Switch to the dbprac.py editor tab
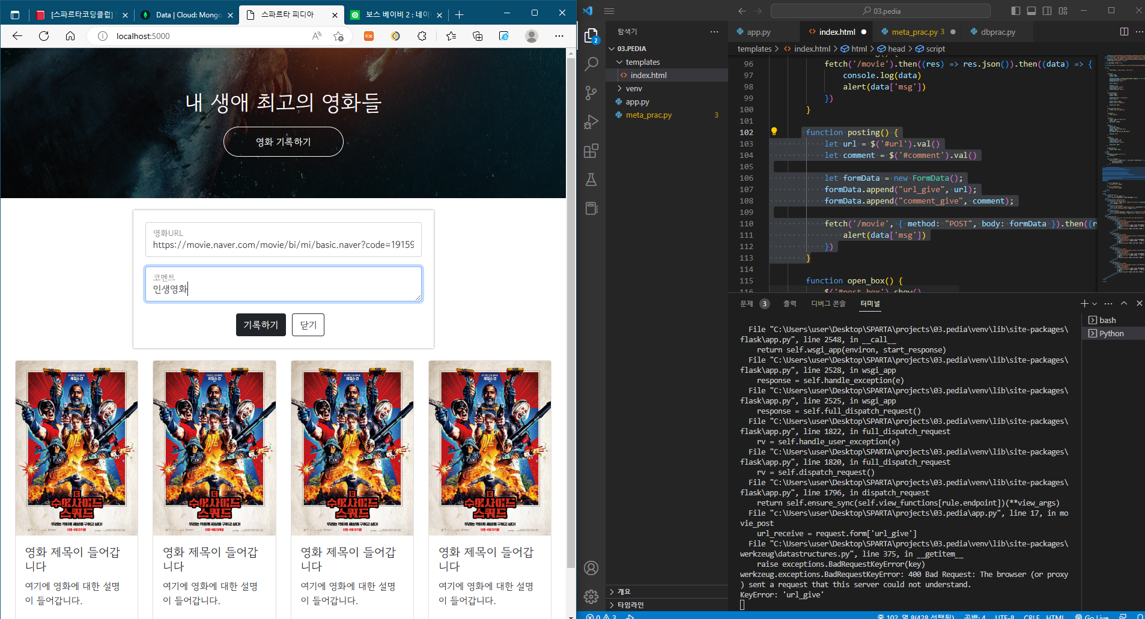The height and width of the screenshot is (619, 1145). 998,32
